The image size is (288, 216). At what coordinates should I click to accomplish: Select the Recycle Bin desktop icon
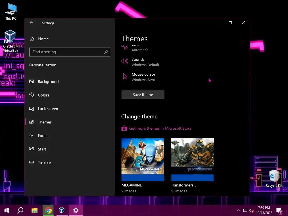(274, 179)
